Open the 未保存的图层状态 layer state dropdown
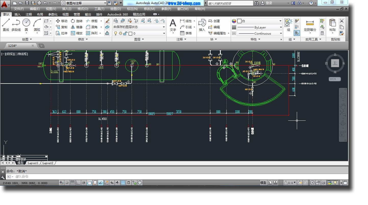 139,27
